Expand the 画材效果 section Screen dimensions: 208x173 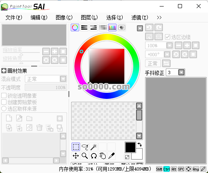pyautogui.click(x=4, y=71)
